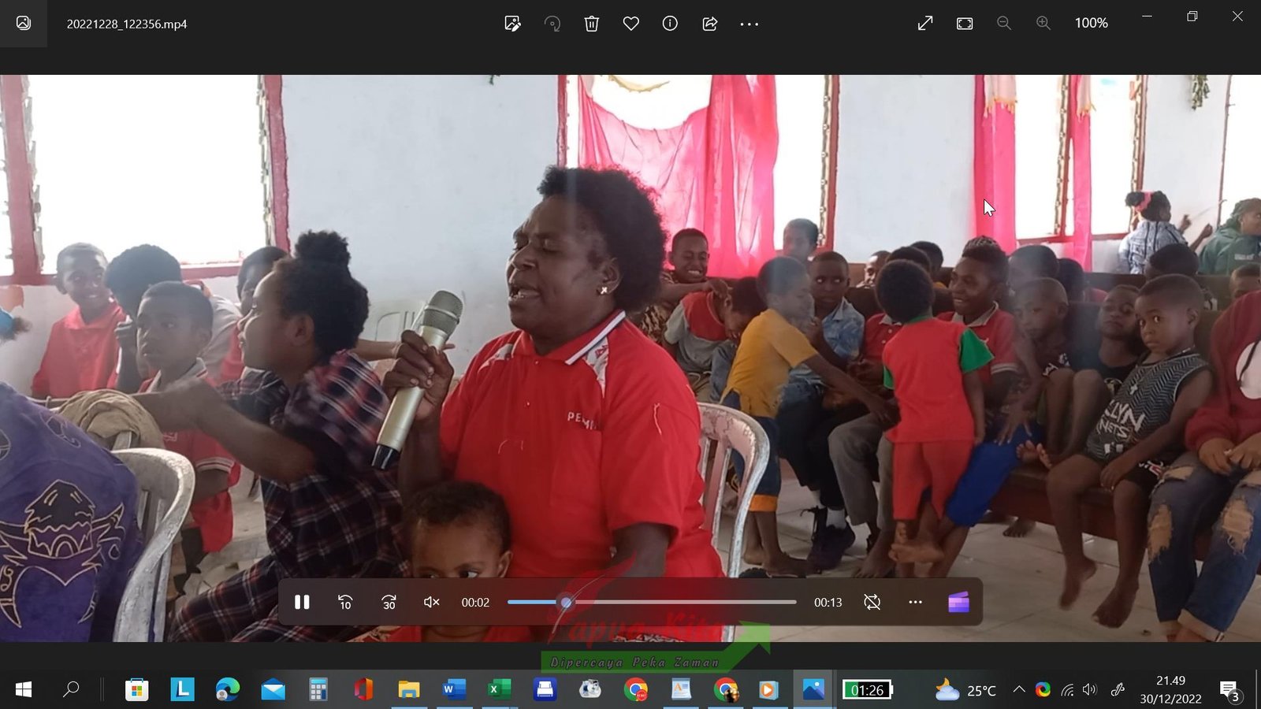Open See more options in toolbar
This screenshot has width=1261, height=709.
[749, 24]
